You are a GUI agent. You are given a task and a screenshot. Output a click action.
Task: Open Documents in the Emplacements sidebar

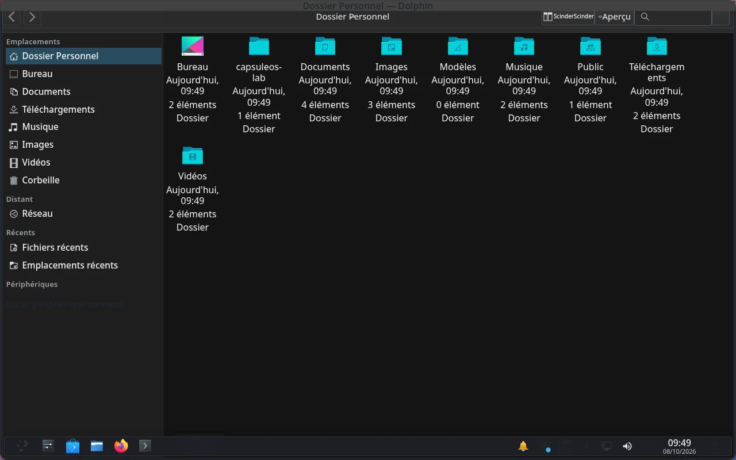pos(84,91)
